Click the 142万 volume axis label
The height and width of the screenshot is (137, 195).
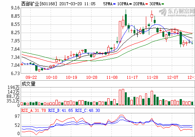(13, 92)
